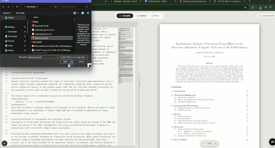
Task: Open the onboard-test account button
Action: coord(266,16)
